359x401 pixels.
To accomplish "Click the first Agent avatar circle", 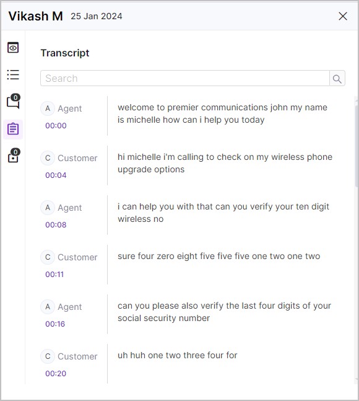I will [48, 108].
